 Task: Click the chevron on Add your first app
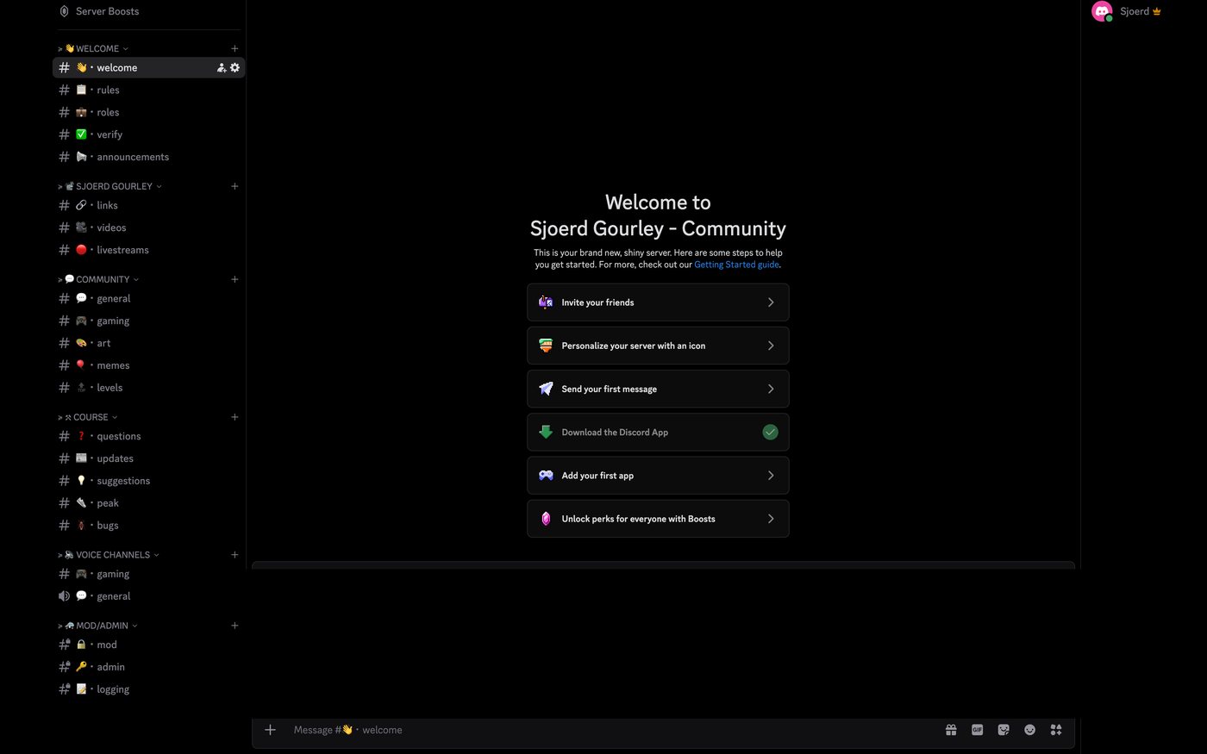click(x=771, y=476)
